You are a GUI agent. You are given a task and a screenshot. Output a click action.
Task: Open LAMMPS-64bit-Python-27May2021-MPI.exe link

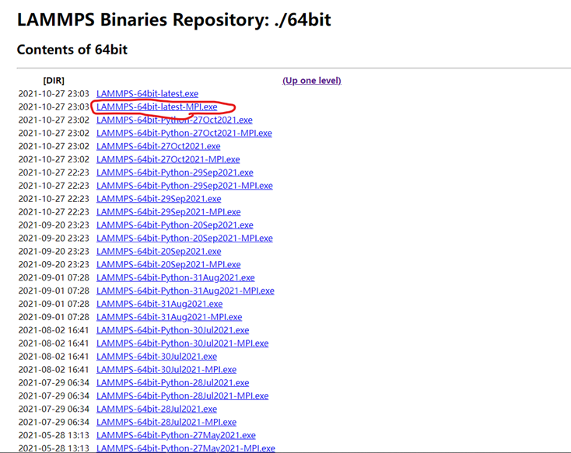pos(186,448)
